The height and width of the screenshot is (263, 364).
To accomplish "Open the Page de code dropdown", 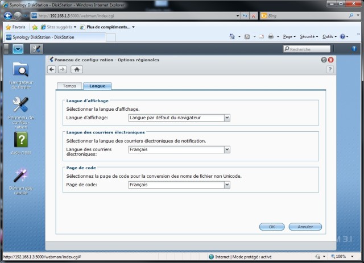I will pyautogui.click(x=227, y=185).
